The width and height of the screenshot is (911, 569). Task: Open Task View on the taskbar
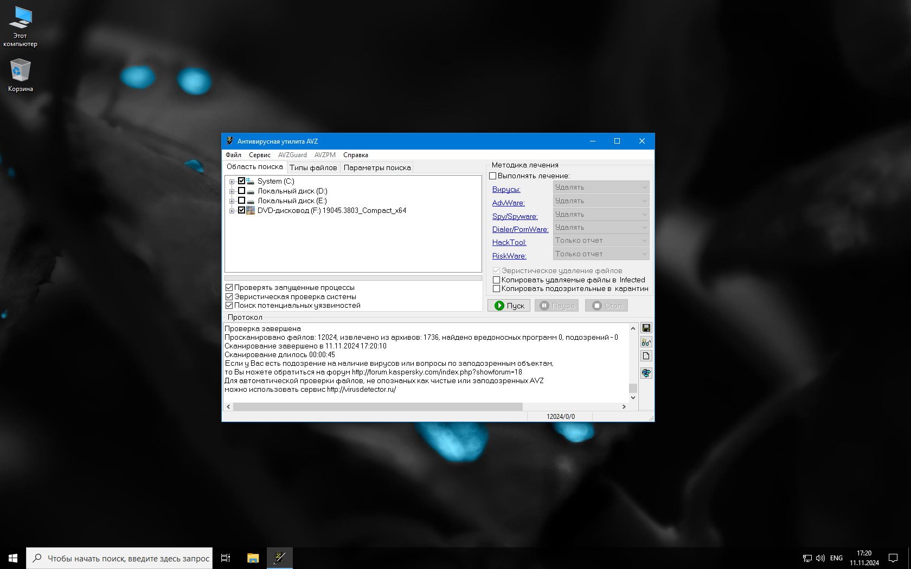pos(226,558)
